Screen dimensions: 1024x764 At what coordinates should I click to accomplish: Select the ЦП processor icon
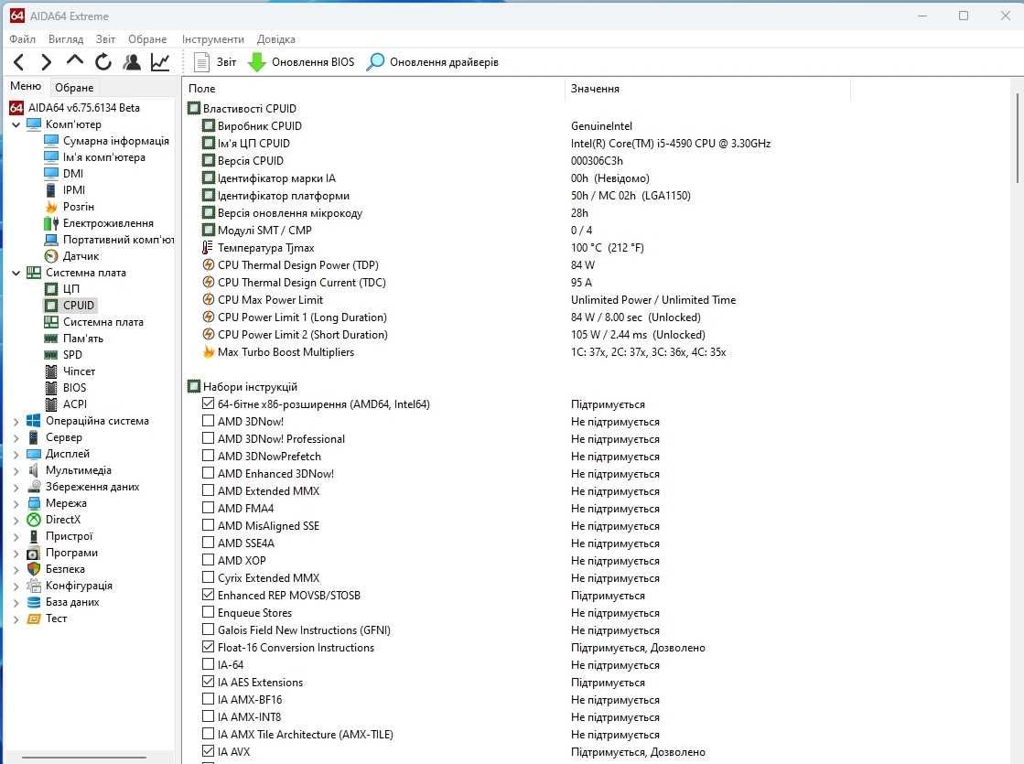click(51, 288)
